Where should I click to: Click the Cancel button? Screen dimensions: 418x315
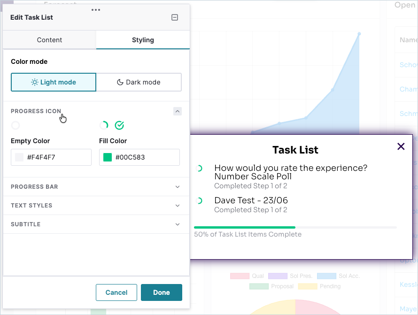(116, 292)
